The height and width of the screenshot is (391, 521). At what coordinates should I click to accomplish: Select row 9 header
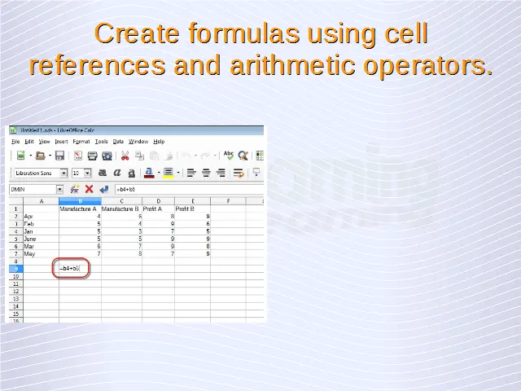(15, 268)
